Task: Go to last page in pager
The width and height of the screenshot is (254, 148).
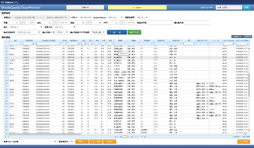Action: click(139, 137)
